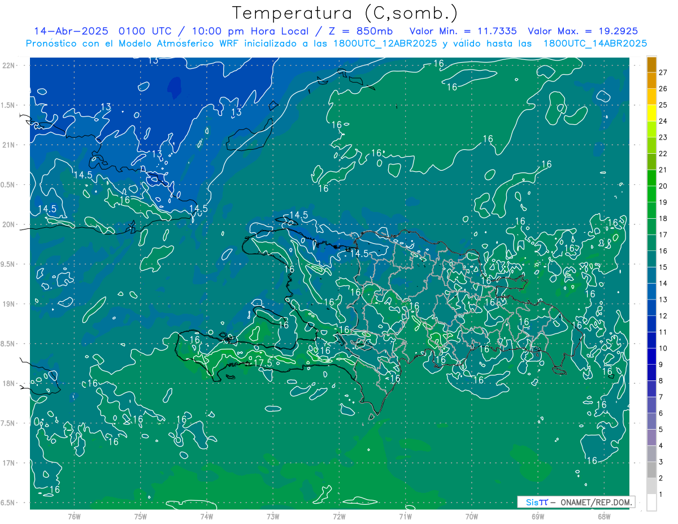Click the colorbar scale label 23
678x524 pixels.
663,137
